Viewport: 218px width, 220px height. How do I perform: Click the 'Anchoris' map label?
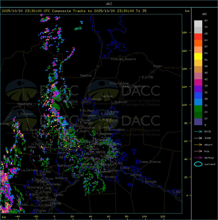point(61,178)
